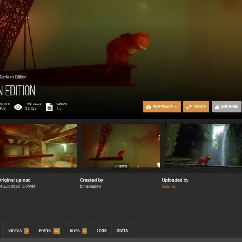Click the Version value 1.0

tap(59, 108)
